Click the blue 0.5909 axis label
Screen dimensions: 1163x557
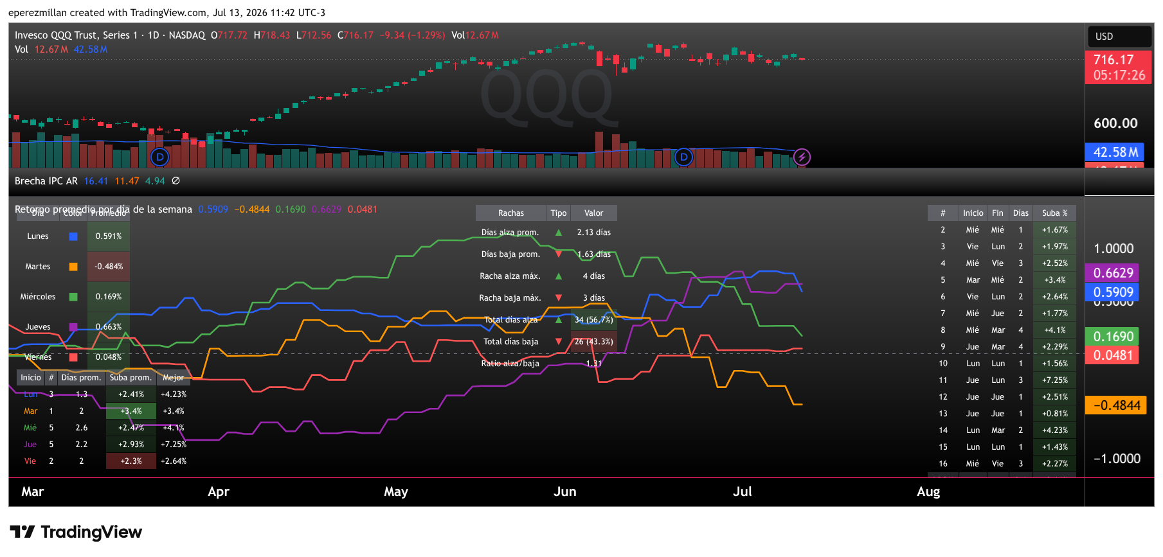[1113, 292]
